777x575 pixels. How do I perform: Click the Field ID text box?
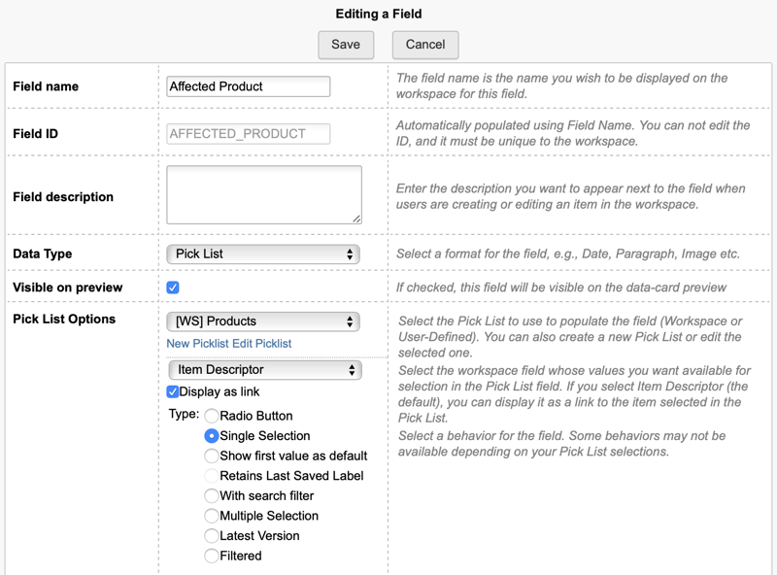point(249,134)
